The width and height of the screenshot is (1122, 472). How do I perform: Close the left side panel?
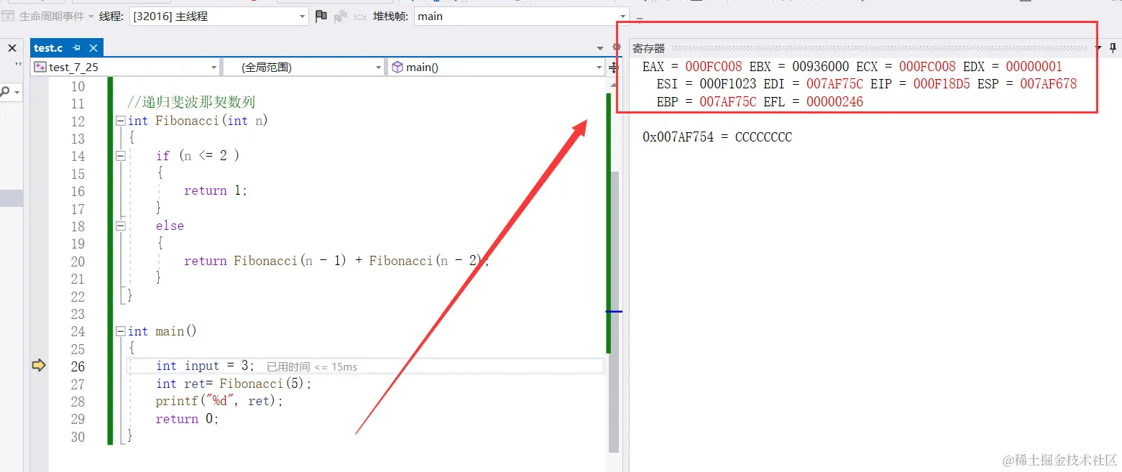(x=12, y=48)
